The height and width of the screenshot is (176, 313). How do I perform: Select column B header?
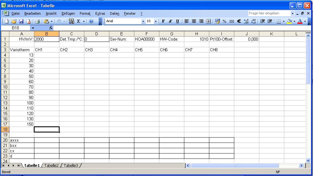coord(47,34)
